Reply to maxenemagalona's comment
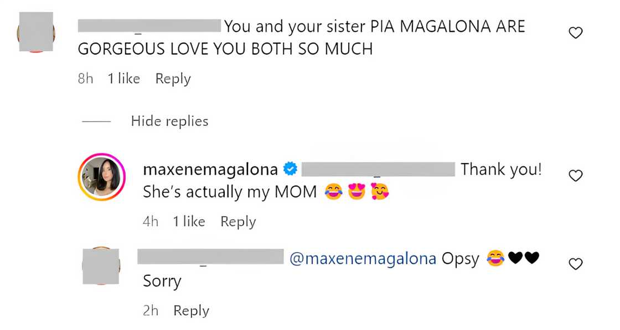 pos(238,222)
